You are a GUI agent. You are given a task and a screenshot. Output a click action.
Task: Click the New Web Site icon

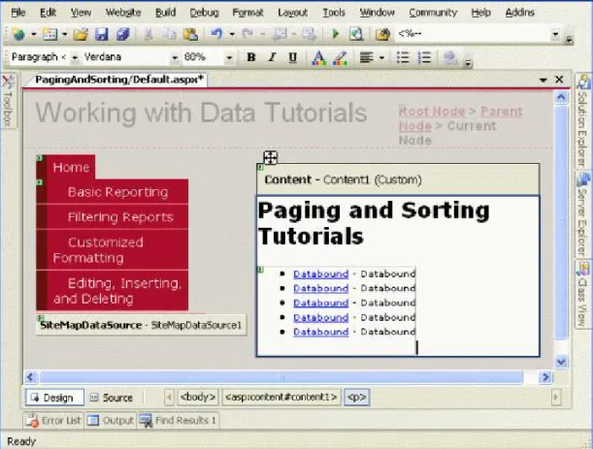coord(18,34)
